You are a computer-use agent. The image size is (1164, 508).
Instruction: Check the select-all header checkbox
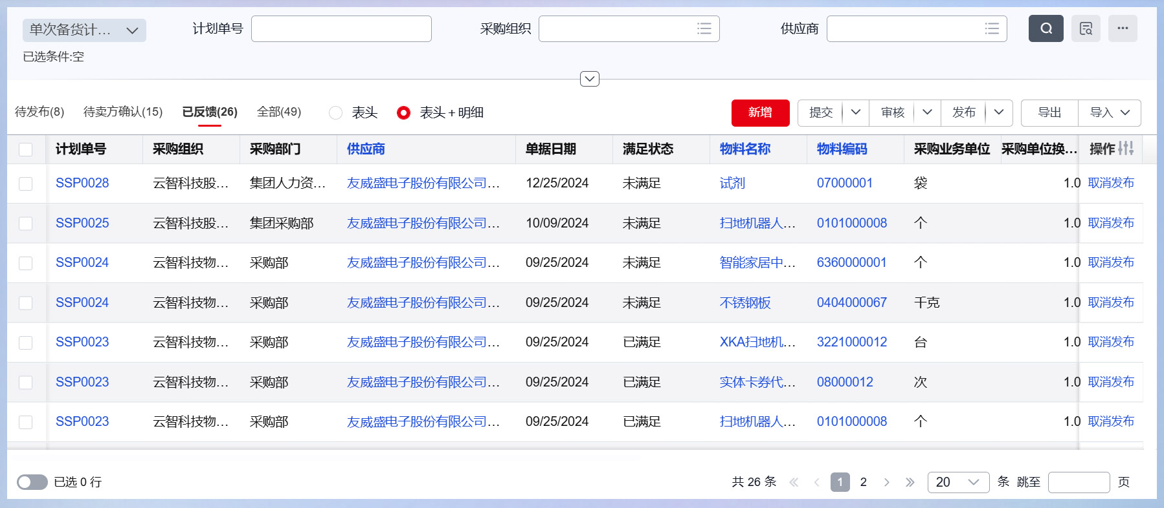tap(26, 149)
